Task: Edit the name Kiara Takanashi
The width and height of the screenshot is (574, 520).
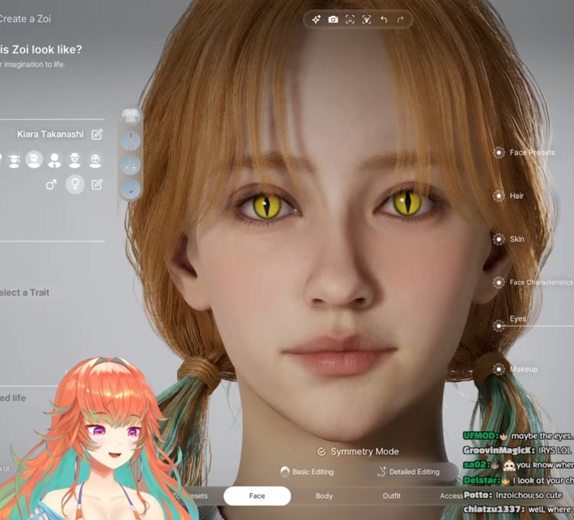Action: click(x=97, y=134)
